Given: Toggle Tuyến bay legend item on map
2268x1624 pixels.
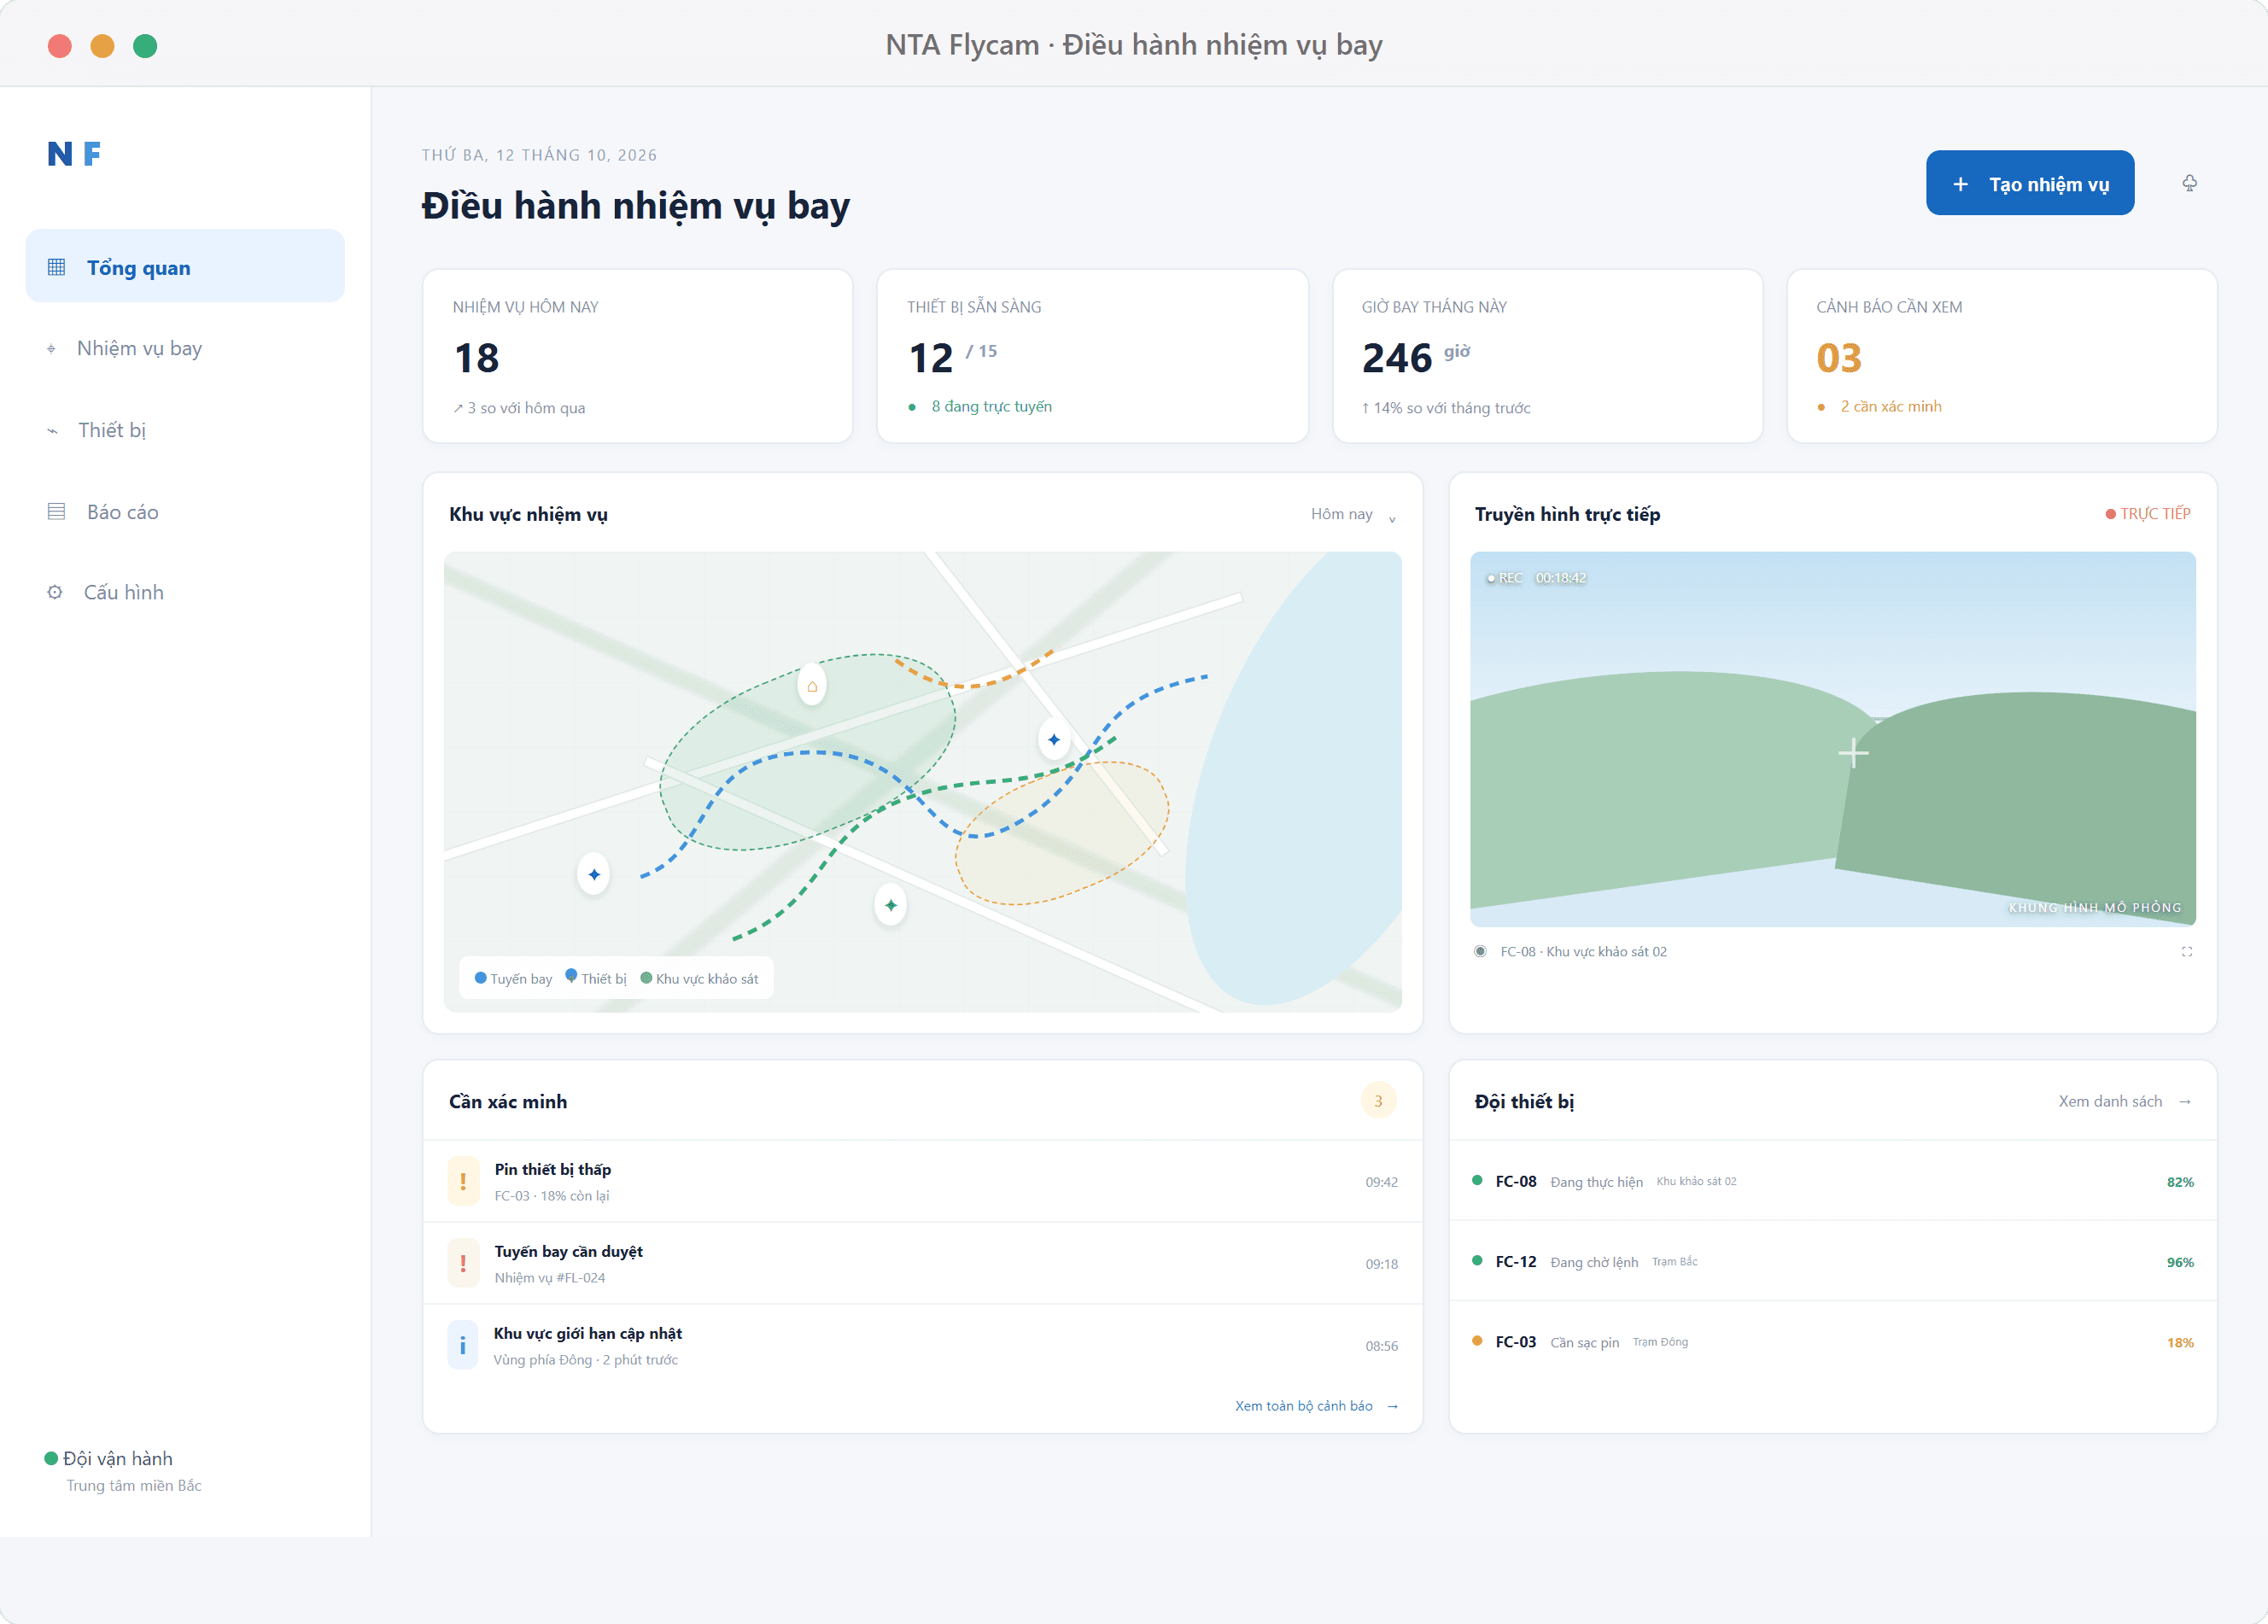Looking at the screenshot, I should pos(513,978).
